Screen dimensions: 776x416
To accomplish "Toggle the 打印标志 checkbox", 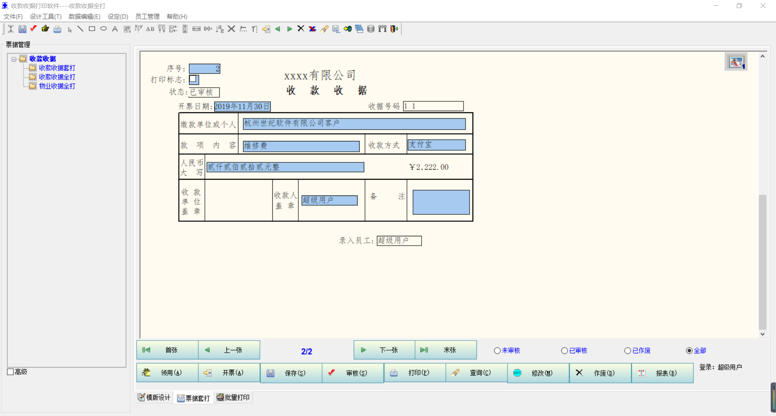I will tap(194, 80).
